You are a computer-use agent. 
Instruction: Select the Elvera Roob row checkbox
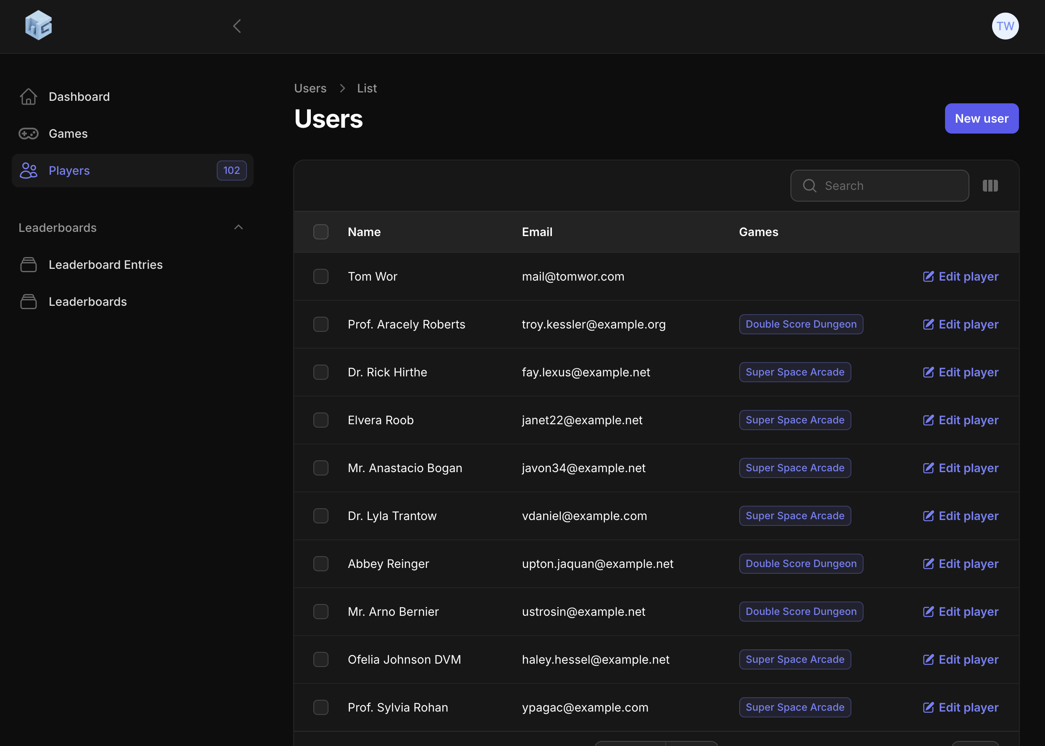[x=320, y=420]
